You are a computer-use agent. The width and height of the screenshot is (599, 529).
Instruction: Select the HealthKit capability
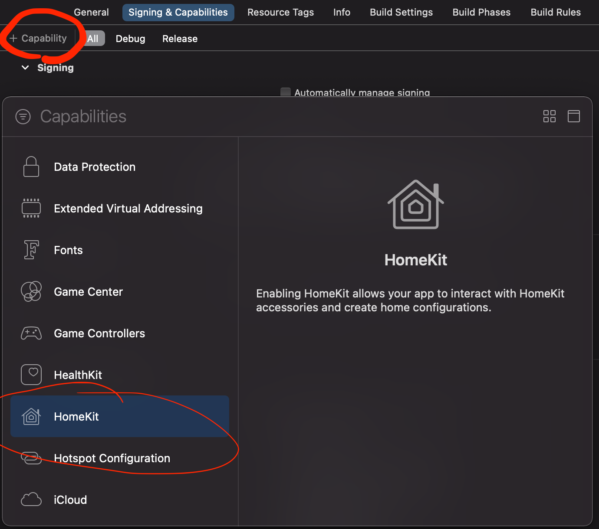tap(120, 375)
